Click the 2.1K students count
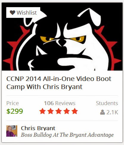The width and height of the screenshot is (124, 145). (x=112, y=112)
